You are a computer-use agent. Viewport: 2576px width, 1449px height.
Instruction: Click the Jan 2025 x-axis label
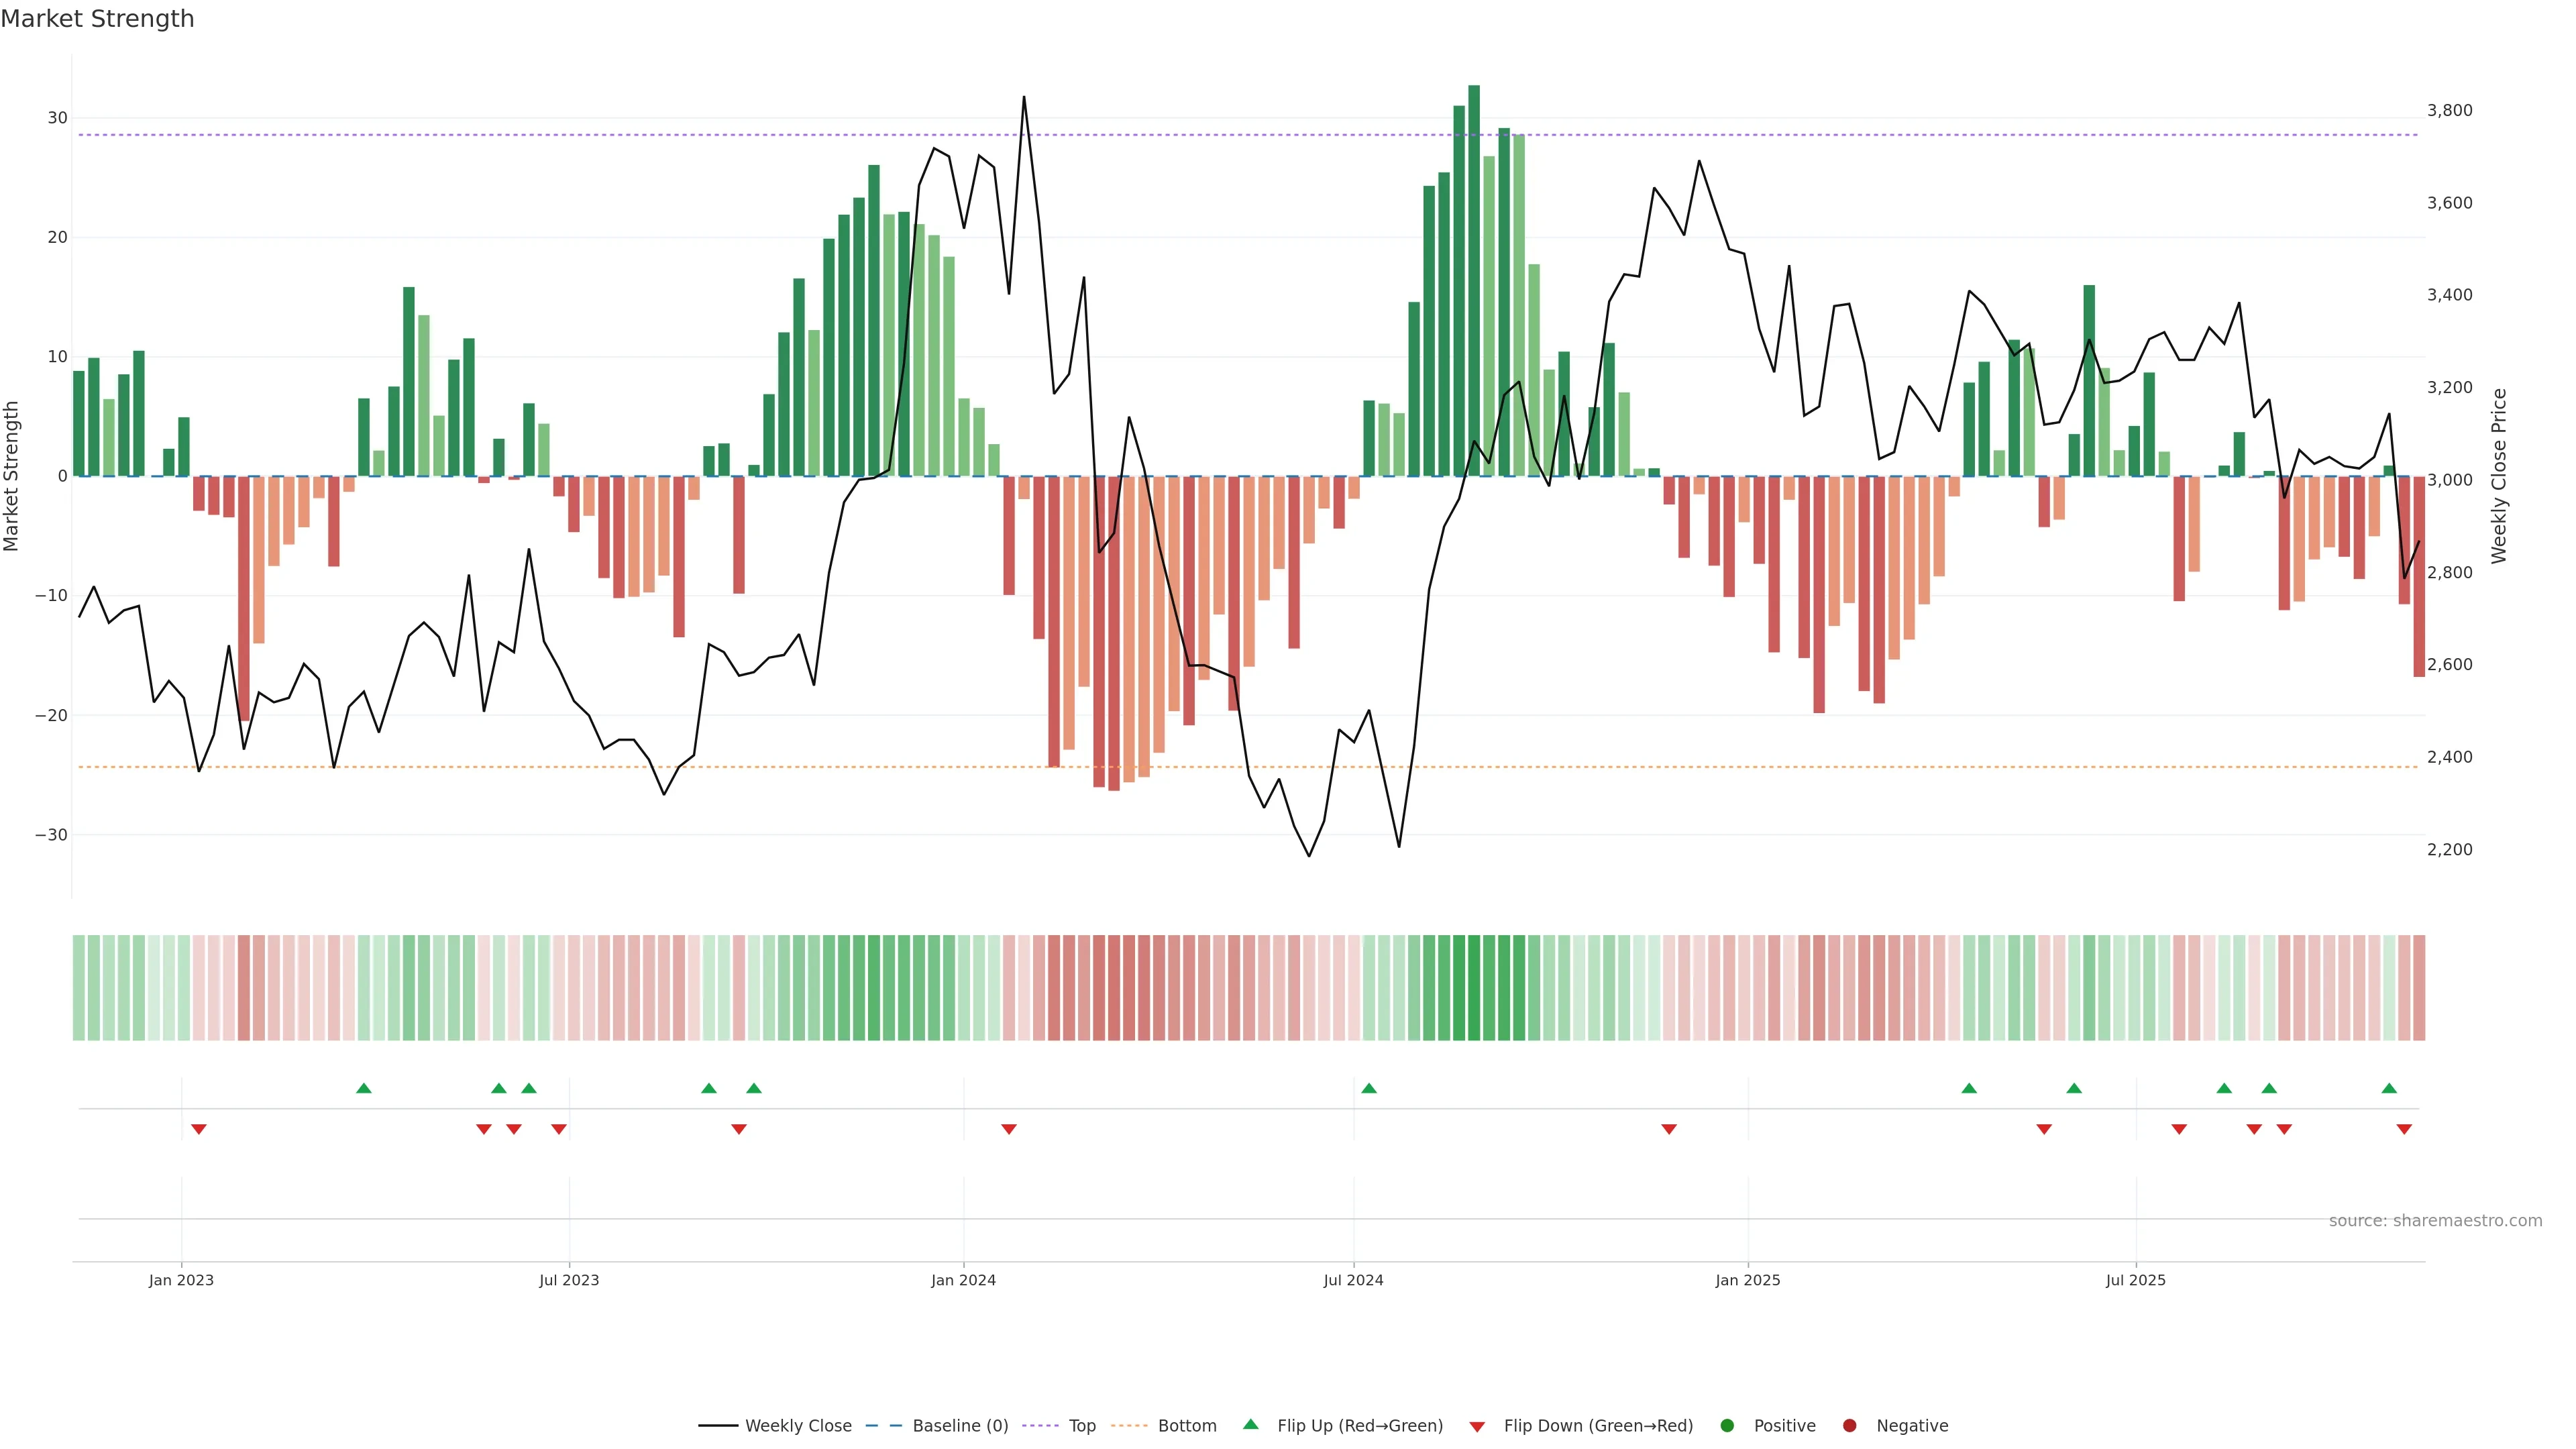click(1747, 1280)
